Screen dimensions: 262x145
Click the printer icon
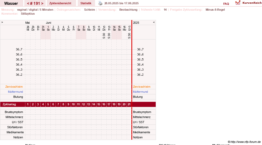click(x=100, y=3)
